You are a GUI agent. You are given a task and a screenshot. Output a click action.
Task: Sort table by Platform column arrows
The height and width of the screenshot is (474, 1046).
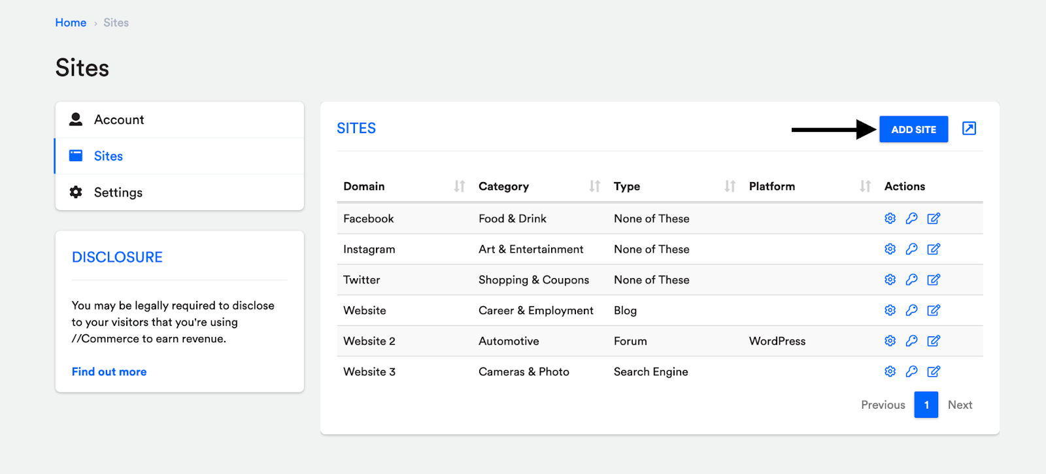click(x=865, y=187)
